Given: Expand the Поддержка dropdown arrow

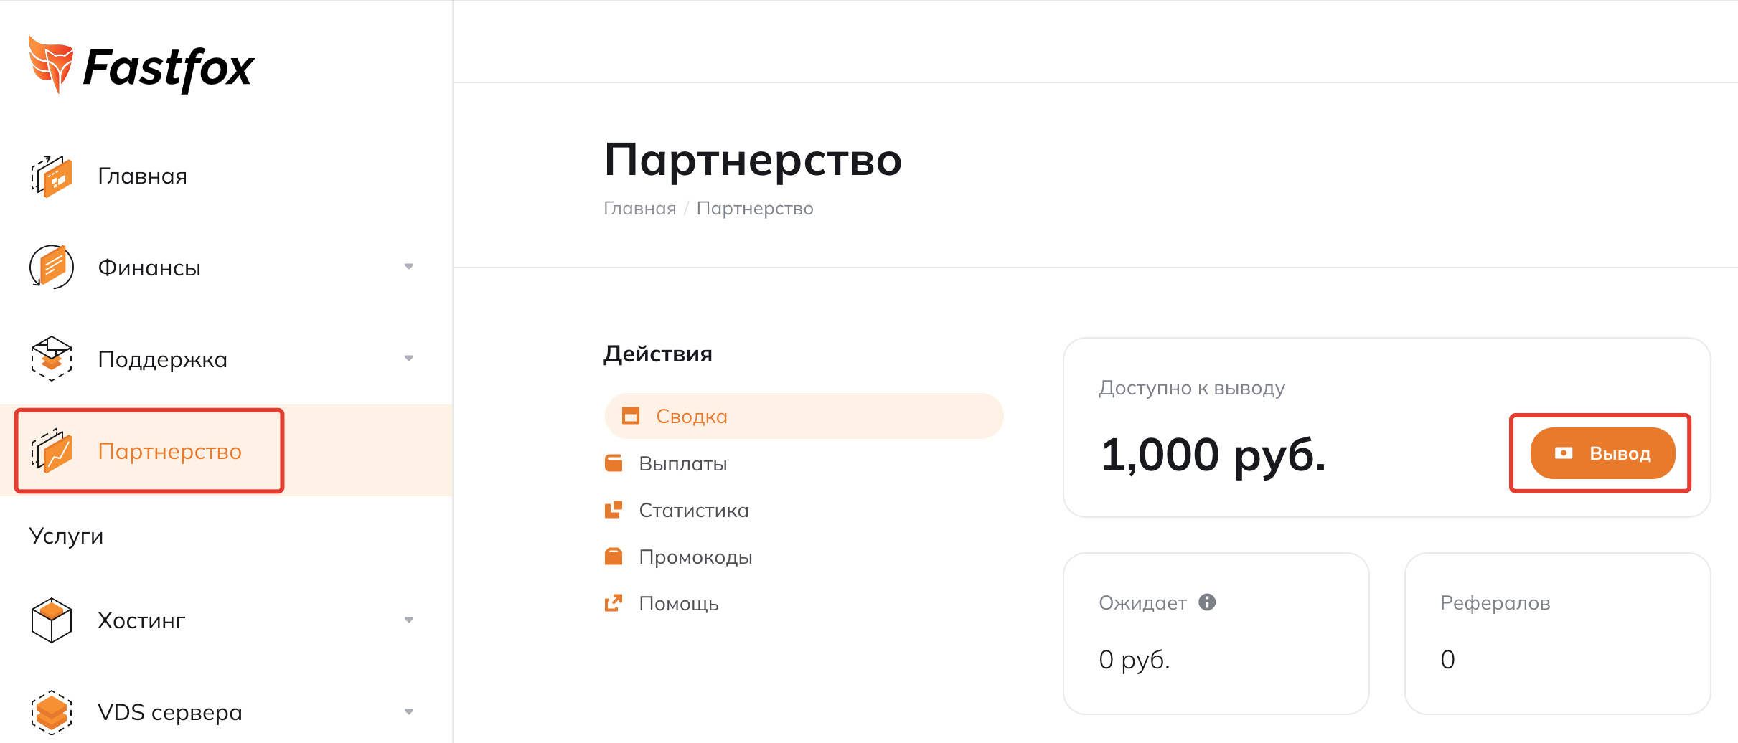Looking at the screenshot, I should tap(409, 359).
